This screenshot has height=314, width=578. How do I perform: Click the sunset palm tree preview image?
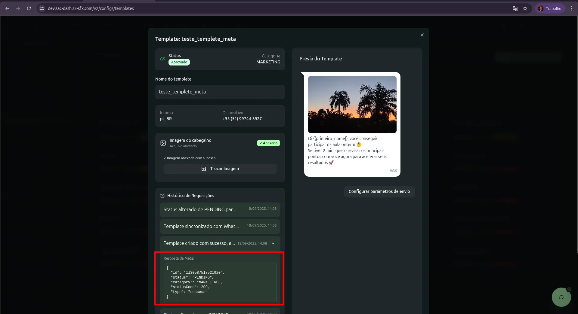click(352, 104)
